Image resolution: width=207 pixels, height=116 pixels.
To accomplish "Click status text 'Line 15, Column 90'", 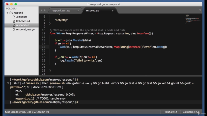I will (38, 112).
